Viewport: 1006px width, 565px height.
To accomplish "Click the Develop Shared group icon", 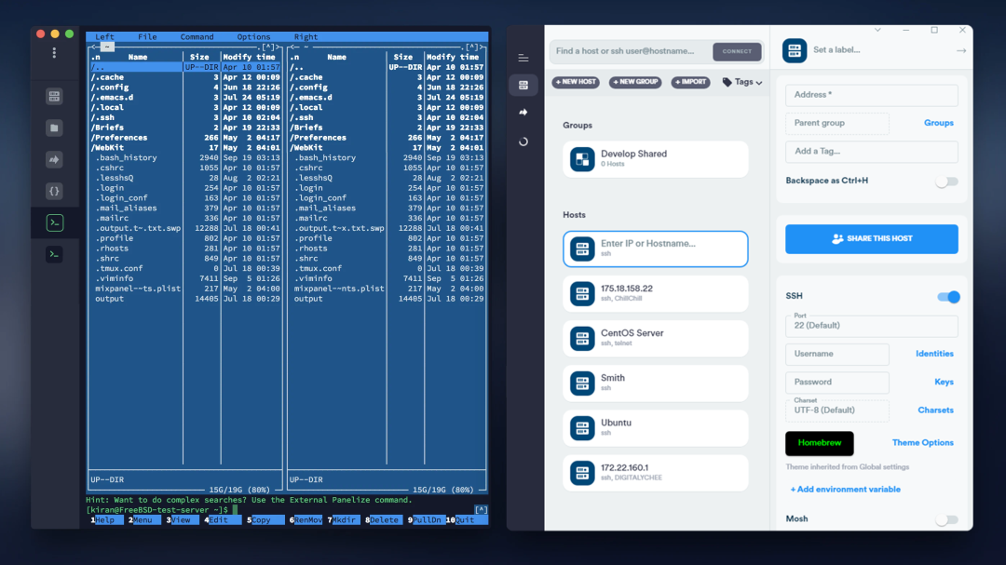I will pyautogui.click(x=582, y=159).
